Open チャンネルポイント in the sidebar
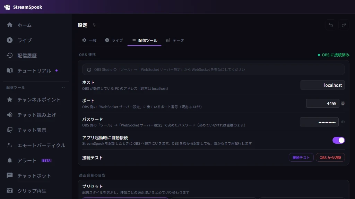This screenshot has width=355, height=199. pyautogui.click(x=36, y=99)
